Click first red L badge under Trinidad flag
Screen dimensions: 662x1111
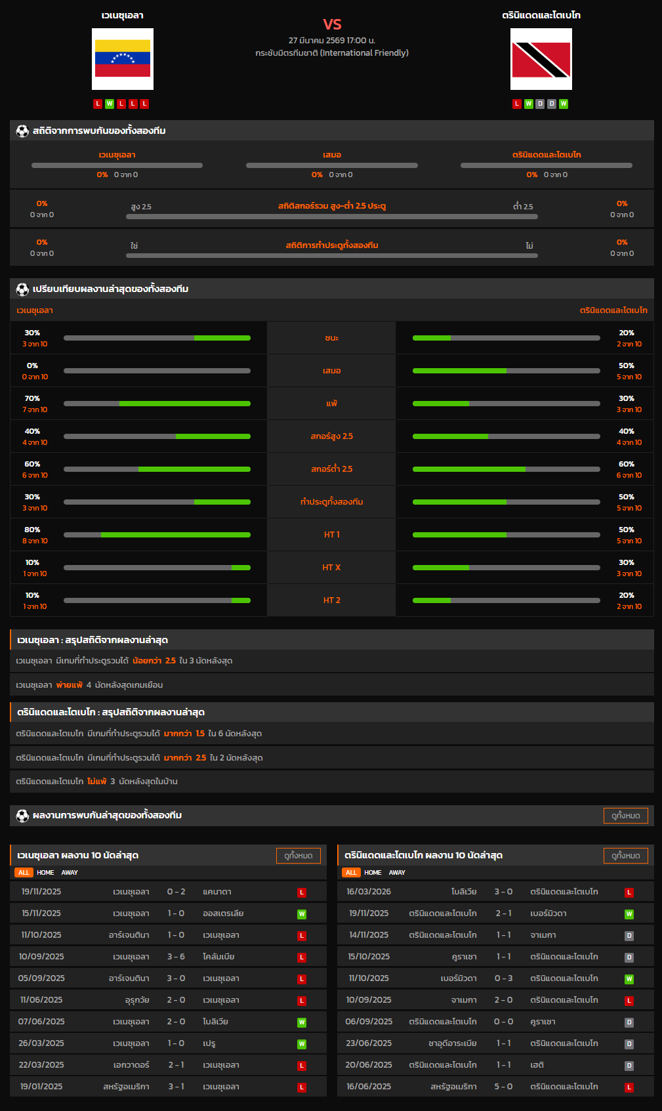(x=517, y=104)
